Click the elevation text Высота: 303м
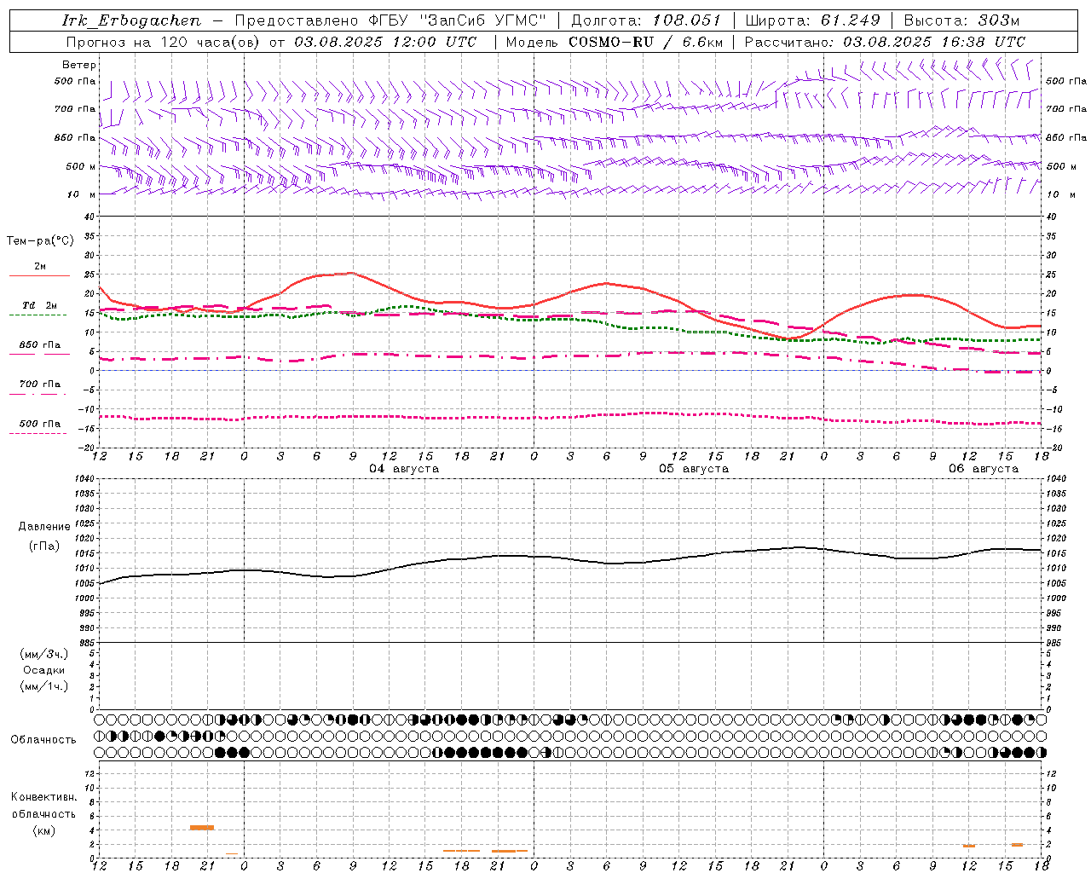Image resolution: width=1091 pixels, height=873 pixels. click(x=961, y=20)
